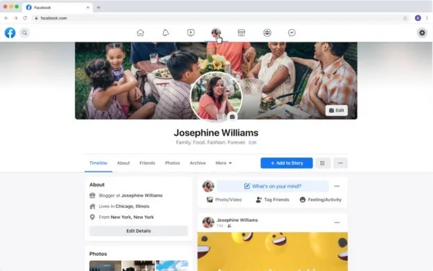Close the Facebook browser tab
433x271 pixels.
pyautogui.click(x=88, y=7)
